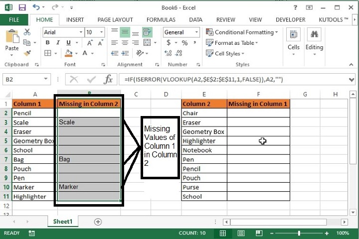Select the Sheet1 worksheet tab
359x239 pixels.
[63, 222]
